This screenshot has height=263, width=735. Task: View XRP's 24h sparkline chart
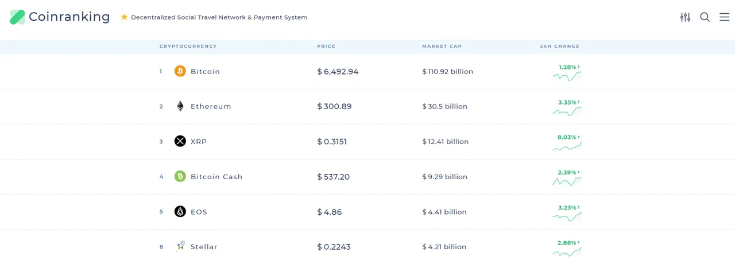point(567,146)
